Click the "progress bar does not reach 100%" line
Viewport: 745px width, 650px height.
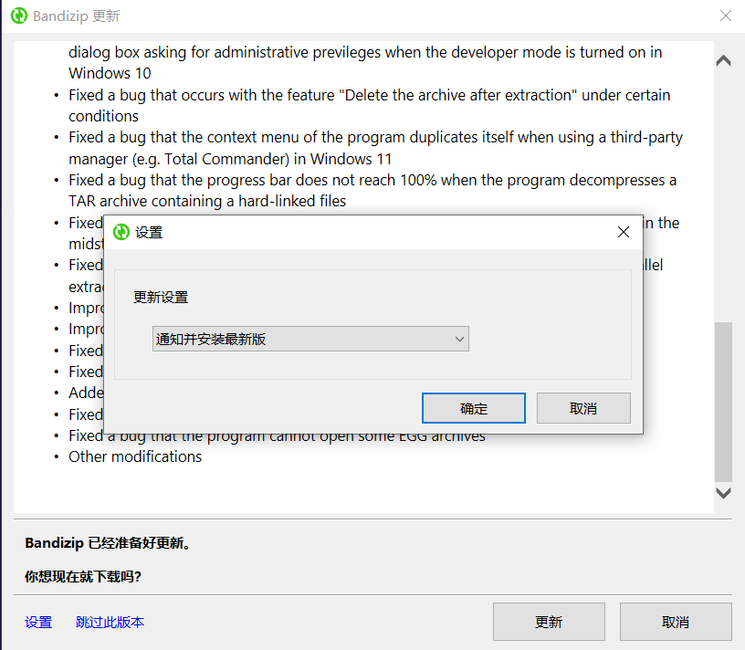372,180
